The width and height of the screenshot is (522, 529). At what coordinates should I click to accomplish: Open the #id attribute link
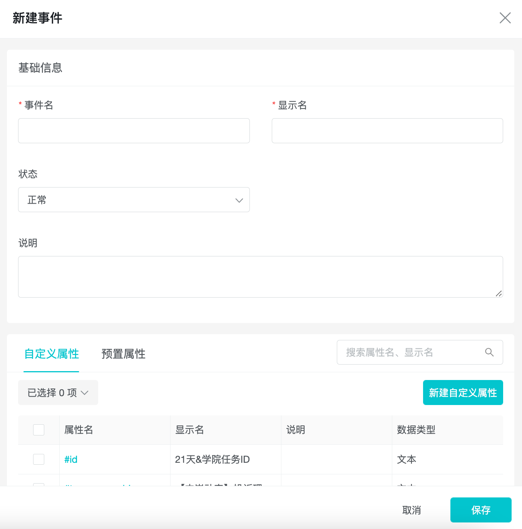pyautogui.click(x=71, y=459)
